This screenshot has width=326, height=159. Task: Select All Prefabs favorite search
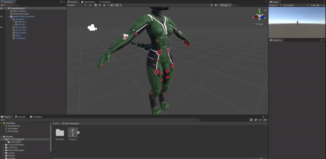[13, 131]
